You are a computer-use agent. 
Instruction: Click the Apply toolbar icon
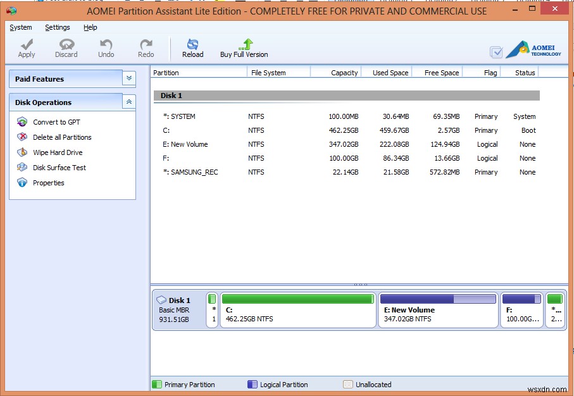(x=26, y=47)
